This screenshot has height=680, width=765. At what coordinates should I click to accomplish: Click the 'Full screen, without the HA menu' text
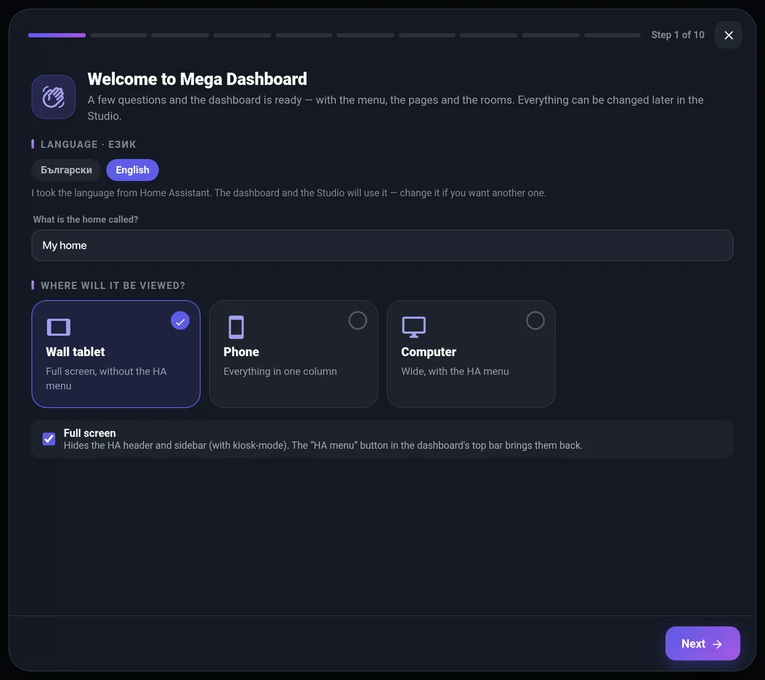(106, 379)
